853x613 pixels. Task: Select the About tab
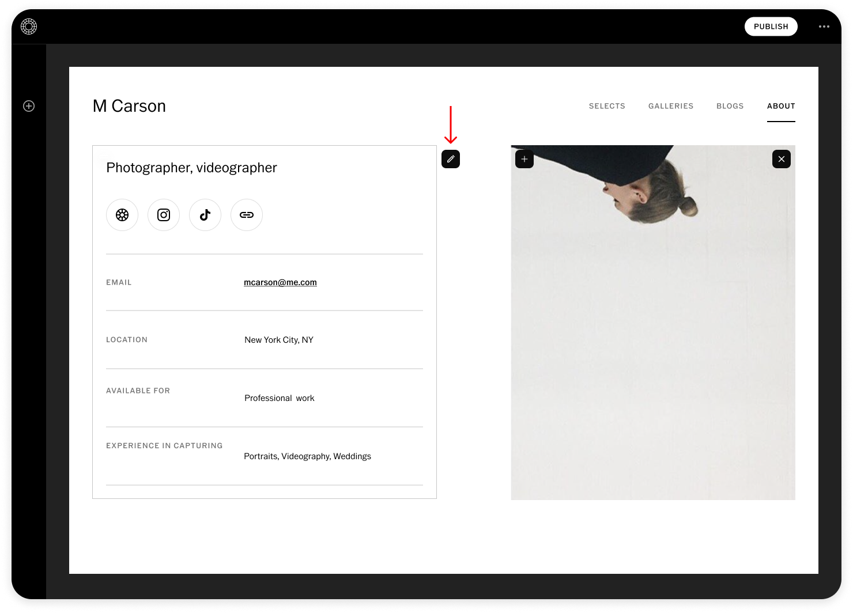[x=781, y=106]
